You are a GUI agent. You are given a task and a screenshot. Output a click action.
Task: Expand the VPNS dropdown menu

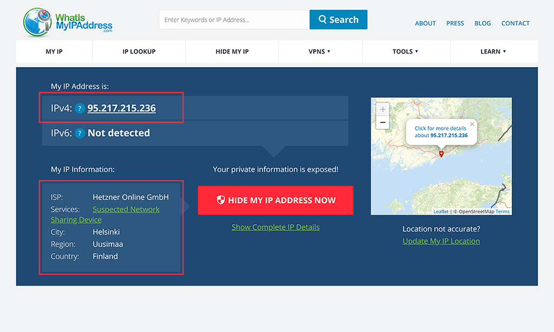tap(320, 51)
